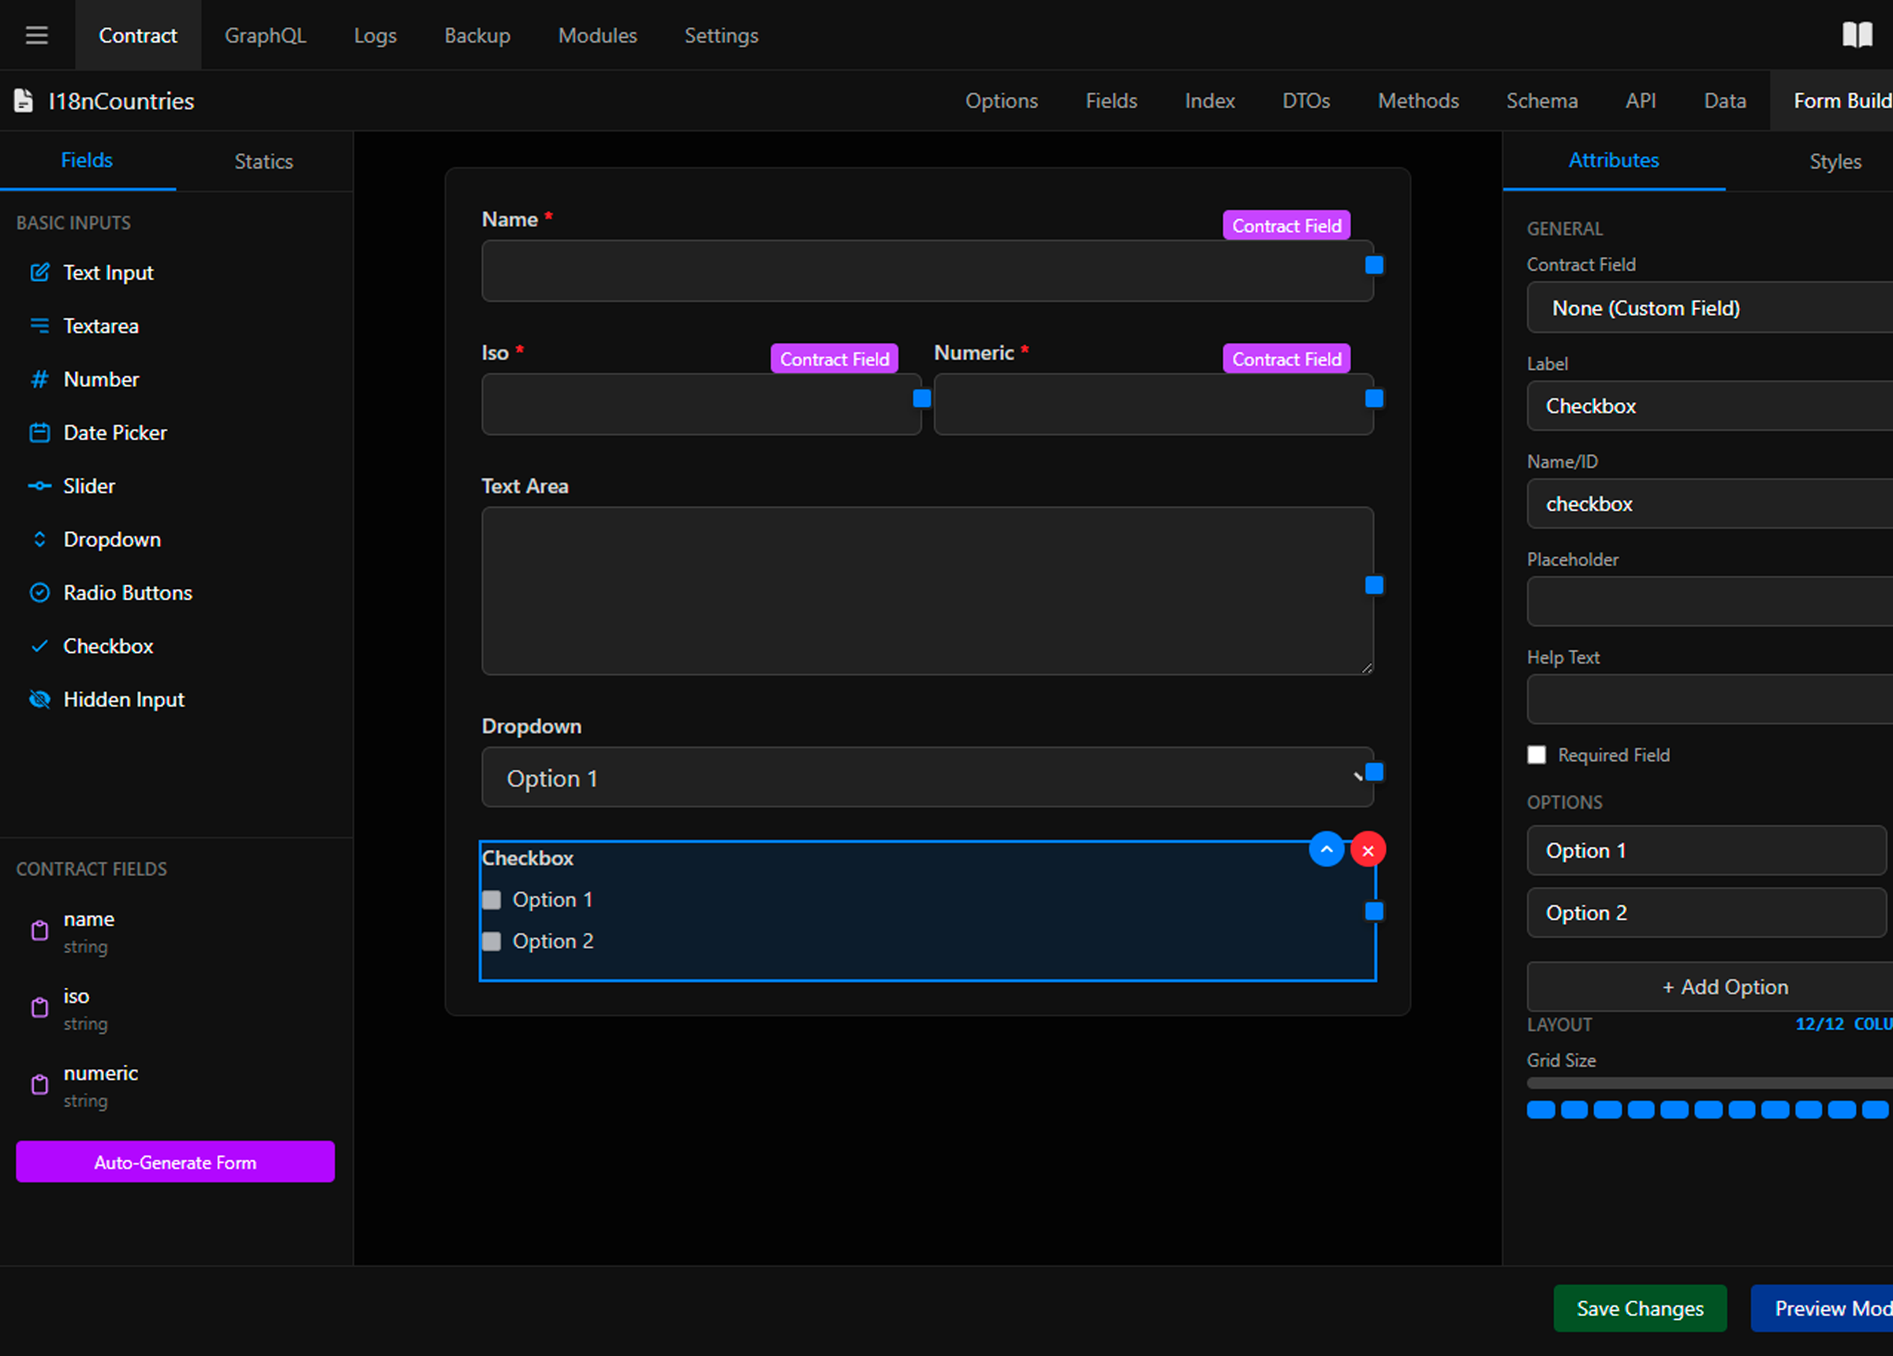Viewport: 1893px width, 1356px height.
Task: Click the Help Text input field
Action: [x=1709, y=699]
